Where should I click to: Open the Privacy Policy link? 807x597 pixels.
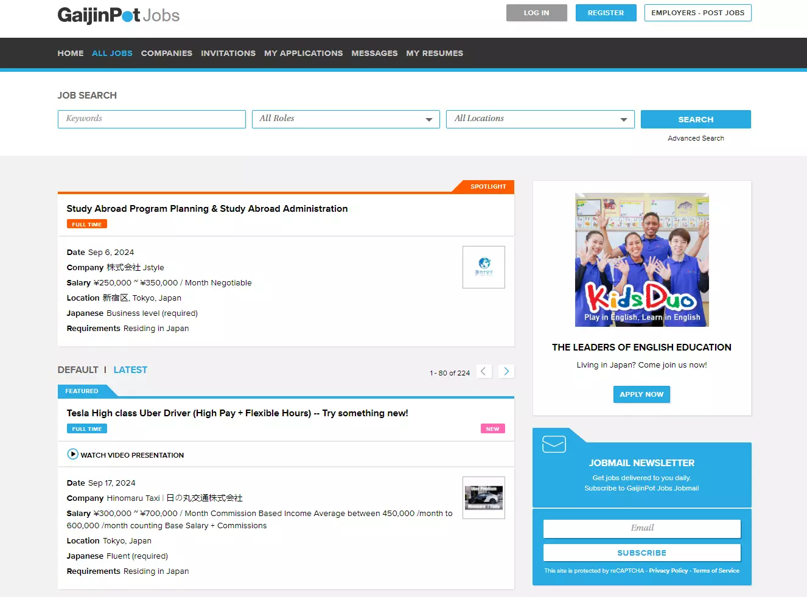click(668, 571)
